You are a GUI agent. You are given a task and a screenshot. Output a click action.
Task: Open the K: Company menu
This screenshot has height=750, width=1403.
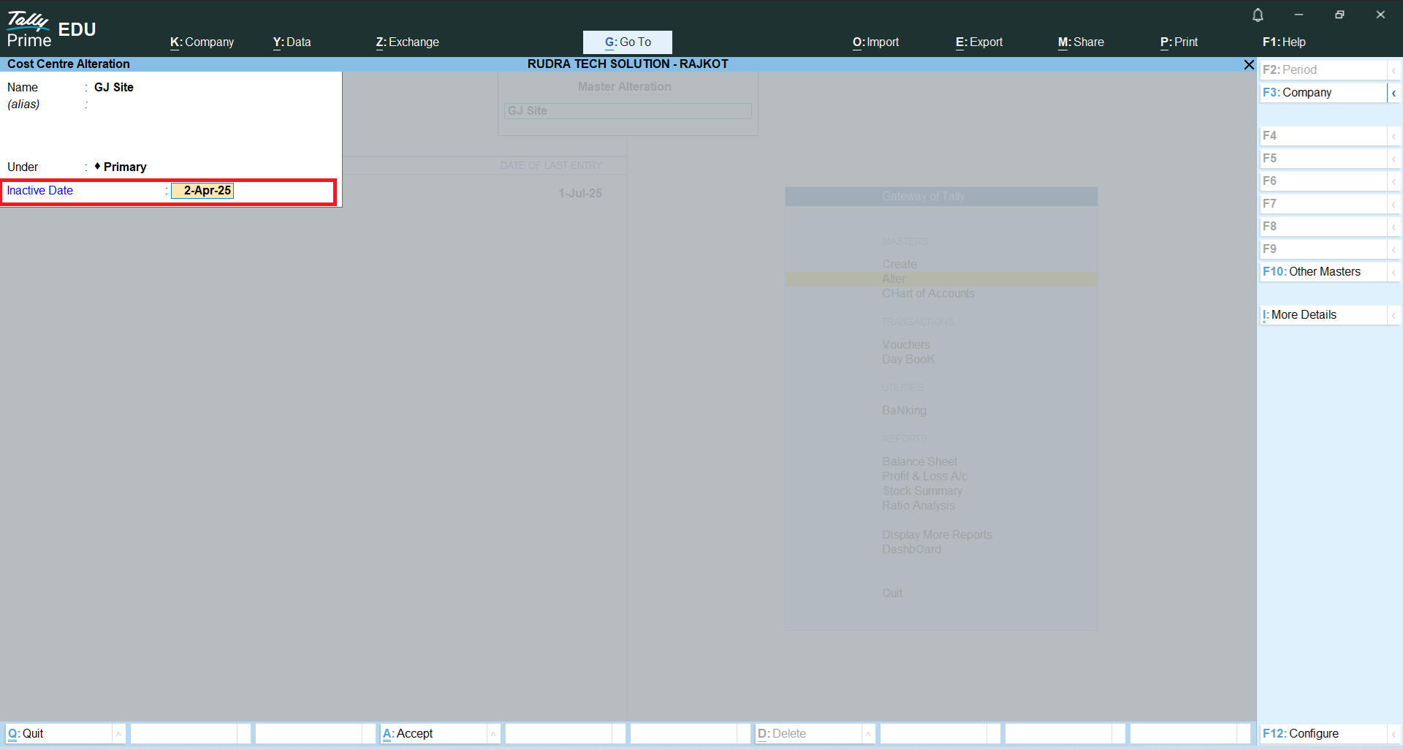tap(202, 42)
